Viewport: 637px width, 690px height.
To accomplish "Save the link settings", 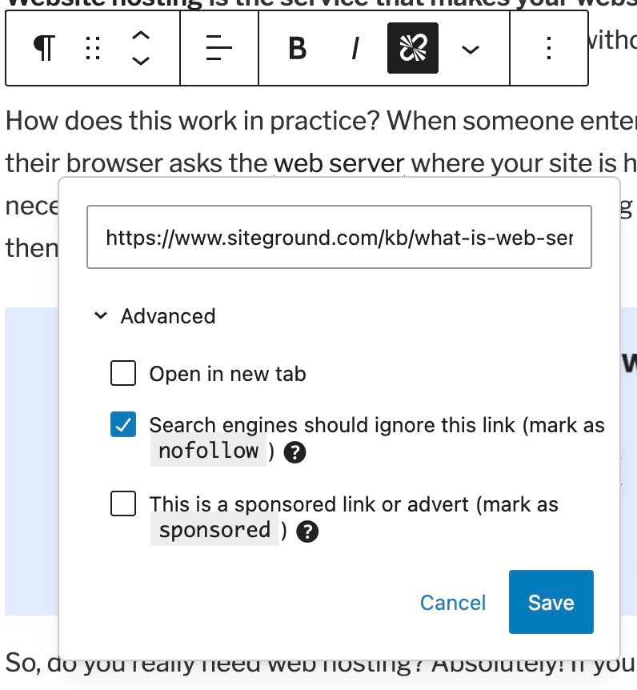I will point(551,602).
